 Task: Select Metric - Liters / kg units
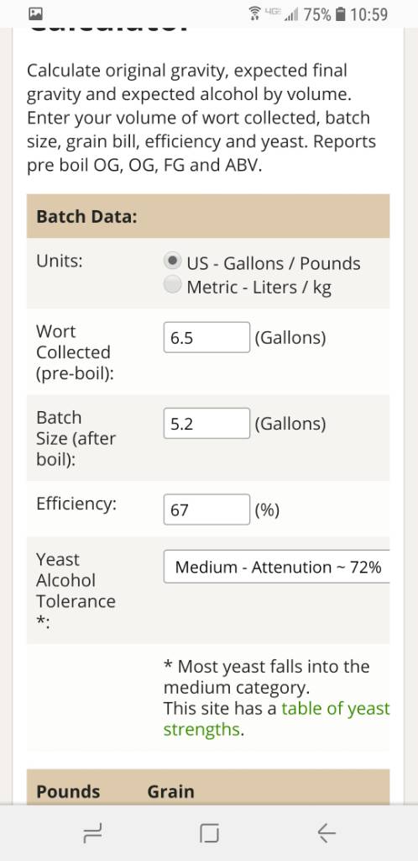(173, 285)
